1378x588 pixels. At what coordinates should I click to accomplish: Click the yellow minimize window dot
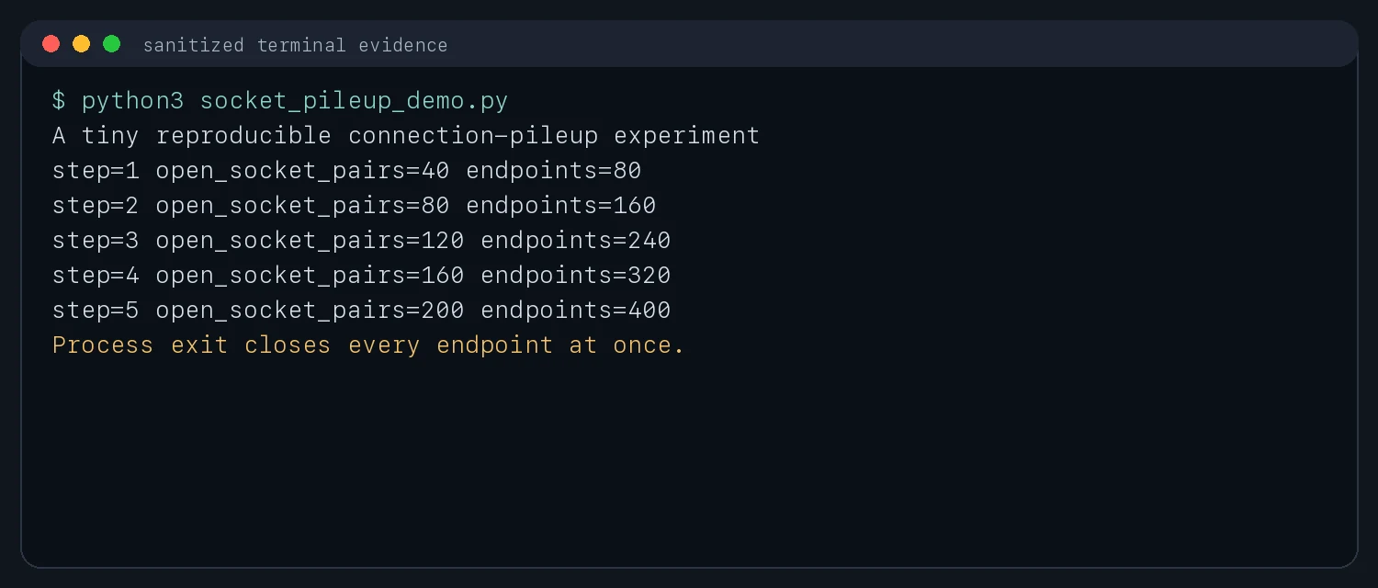(x=82, y=44)
